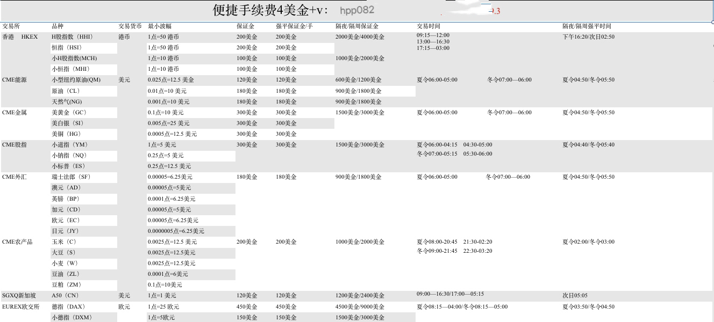Select the EUREX欧交所 exchange cell

(20, 307)
